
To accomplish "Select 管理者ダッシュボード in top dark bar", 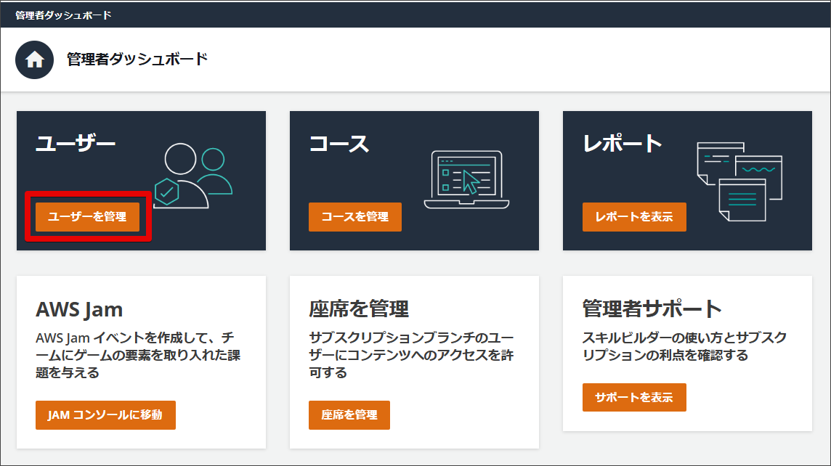I will point(63,15).
